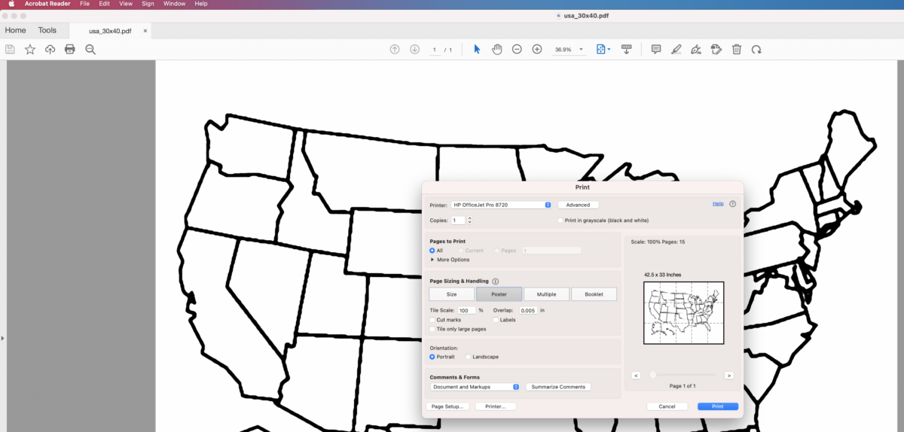The height and width of the screenshot is (432, 904).
Task: Open Document and Markups dropdown
Action: click(475, 387)
